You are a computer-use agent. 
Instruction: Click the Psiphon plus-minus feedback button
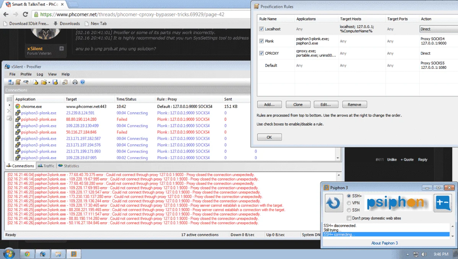pos(443,203)
